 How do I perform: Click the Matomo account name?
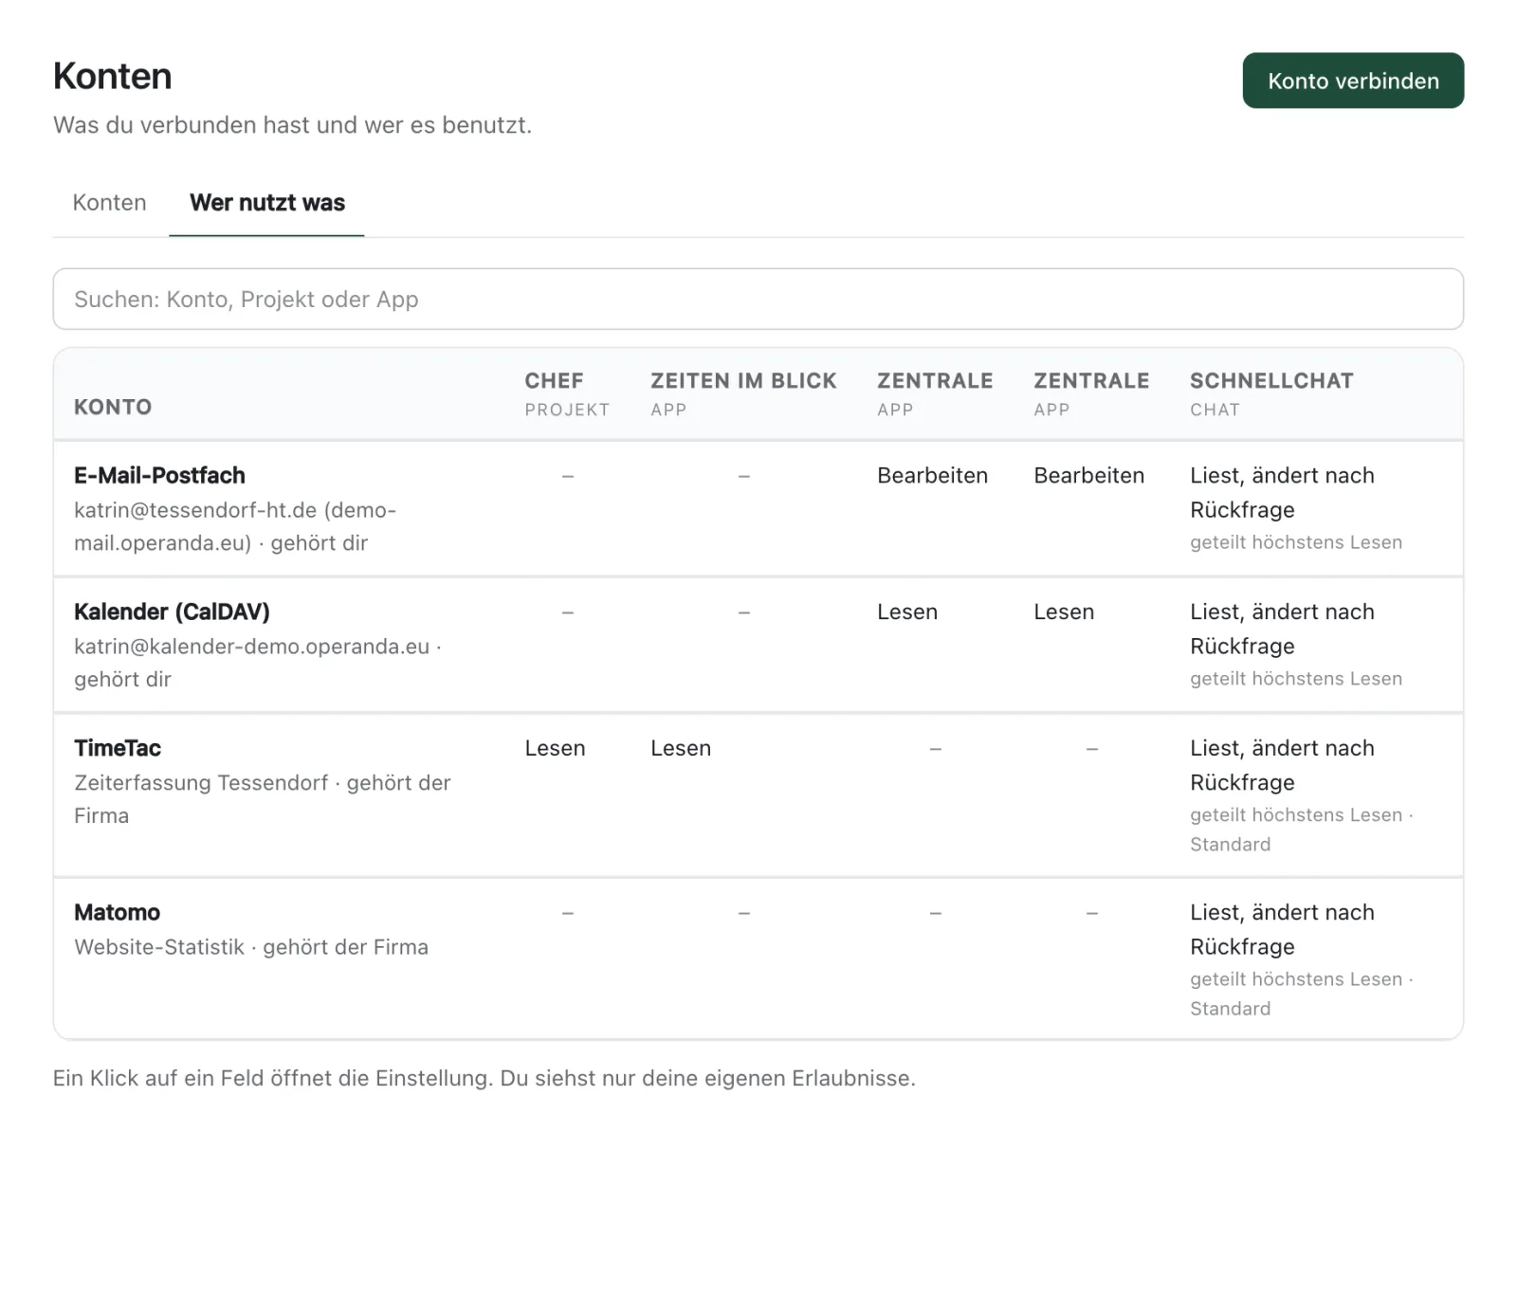click(x=118, y=913)
